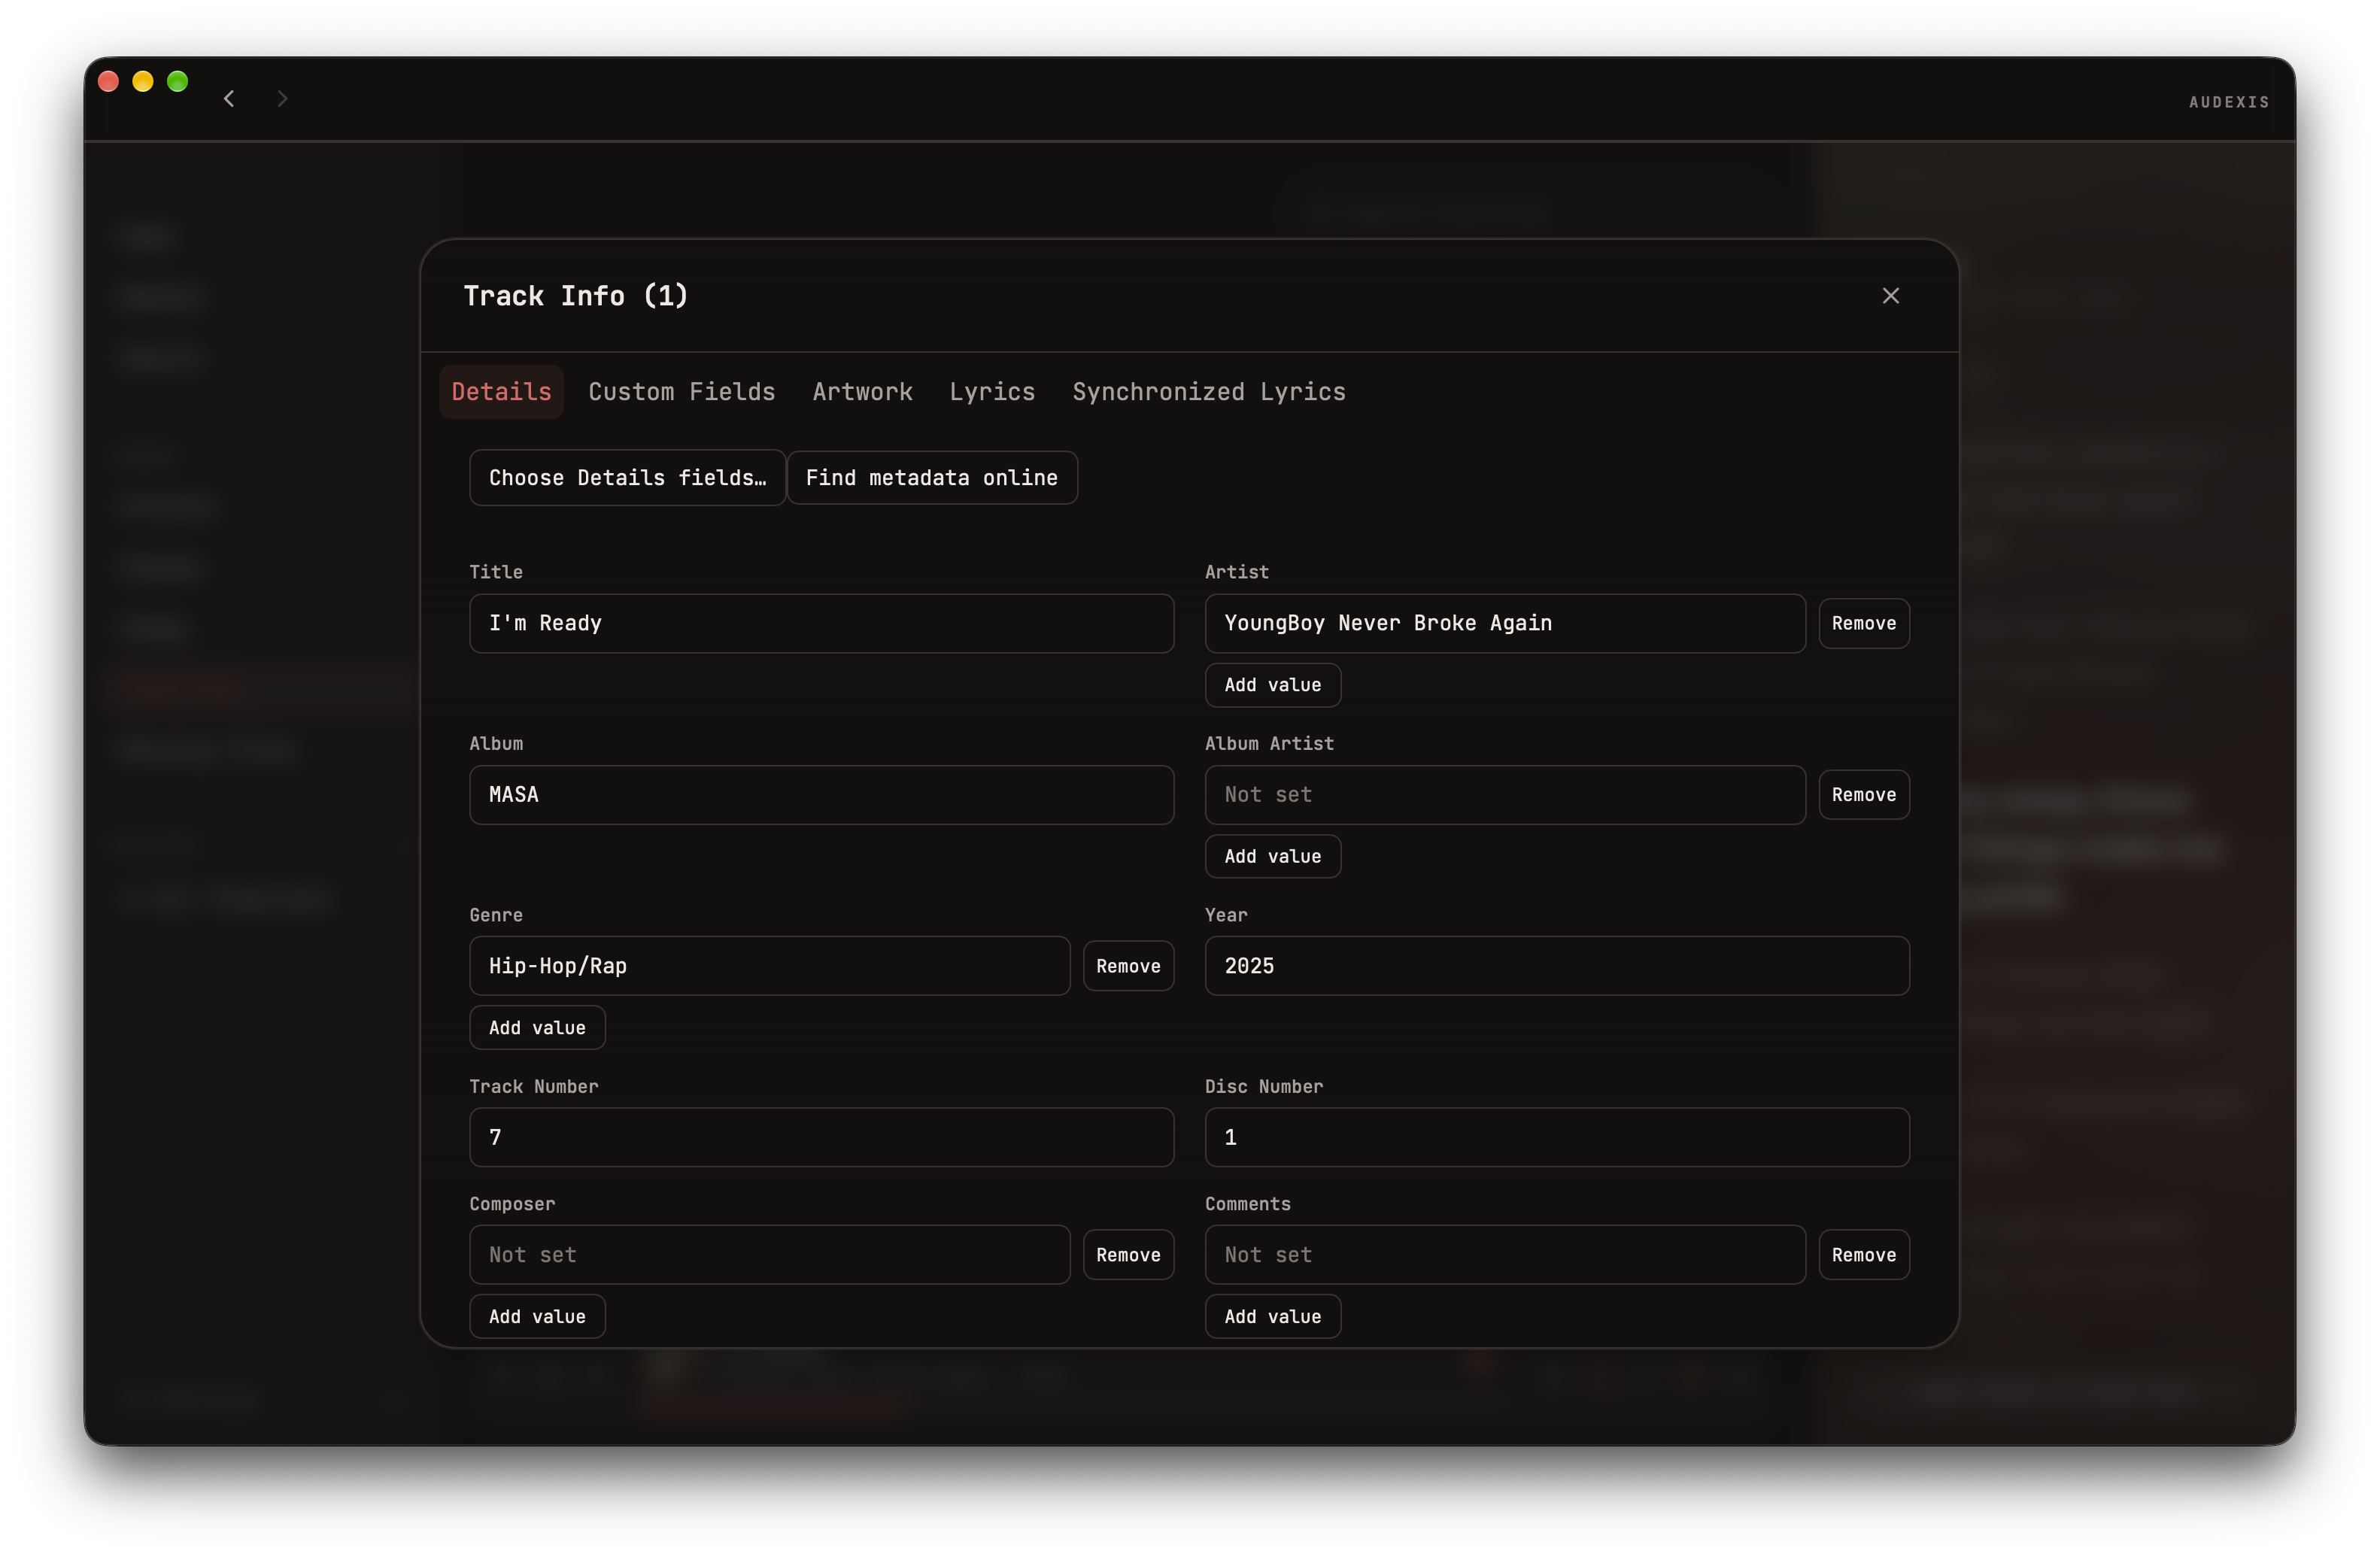
Task: Open the Lyrics tab
Action: point(992,392)
